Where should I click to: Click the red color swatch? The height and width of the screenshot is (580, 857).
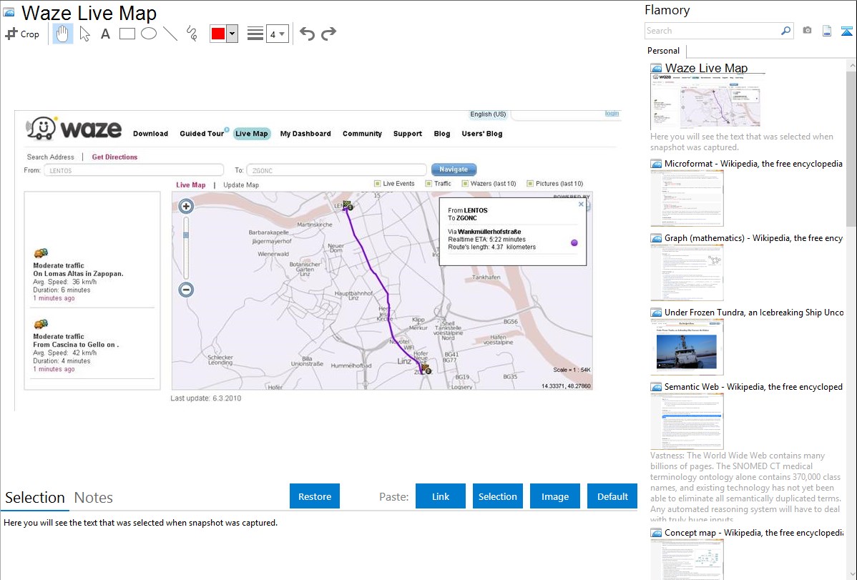[x=218, y=34]
